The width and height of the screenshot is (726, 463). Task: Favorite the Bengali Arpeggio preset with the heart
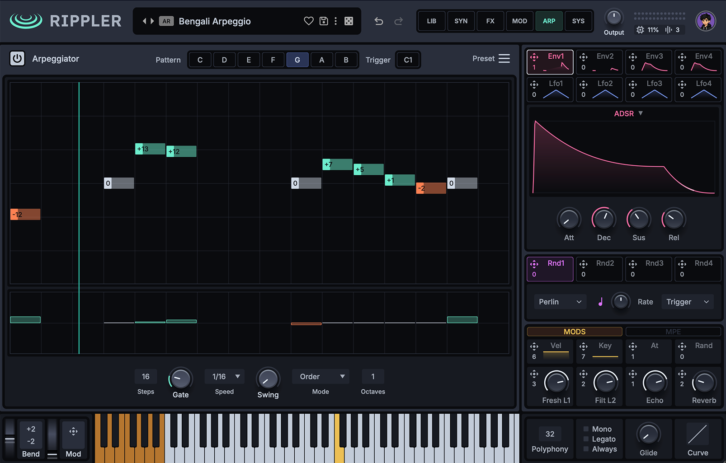(309, 21)
